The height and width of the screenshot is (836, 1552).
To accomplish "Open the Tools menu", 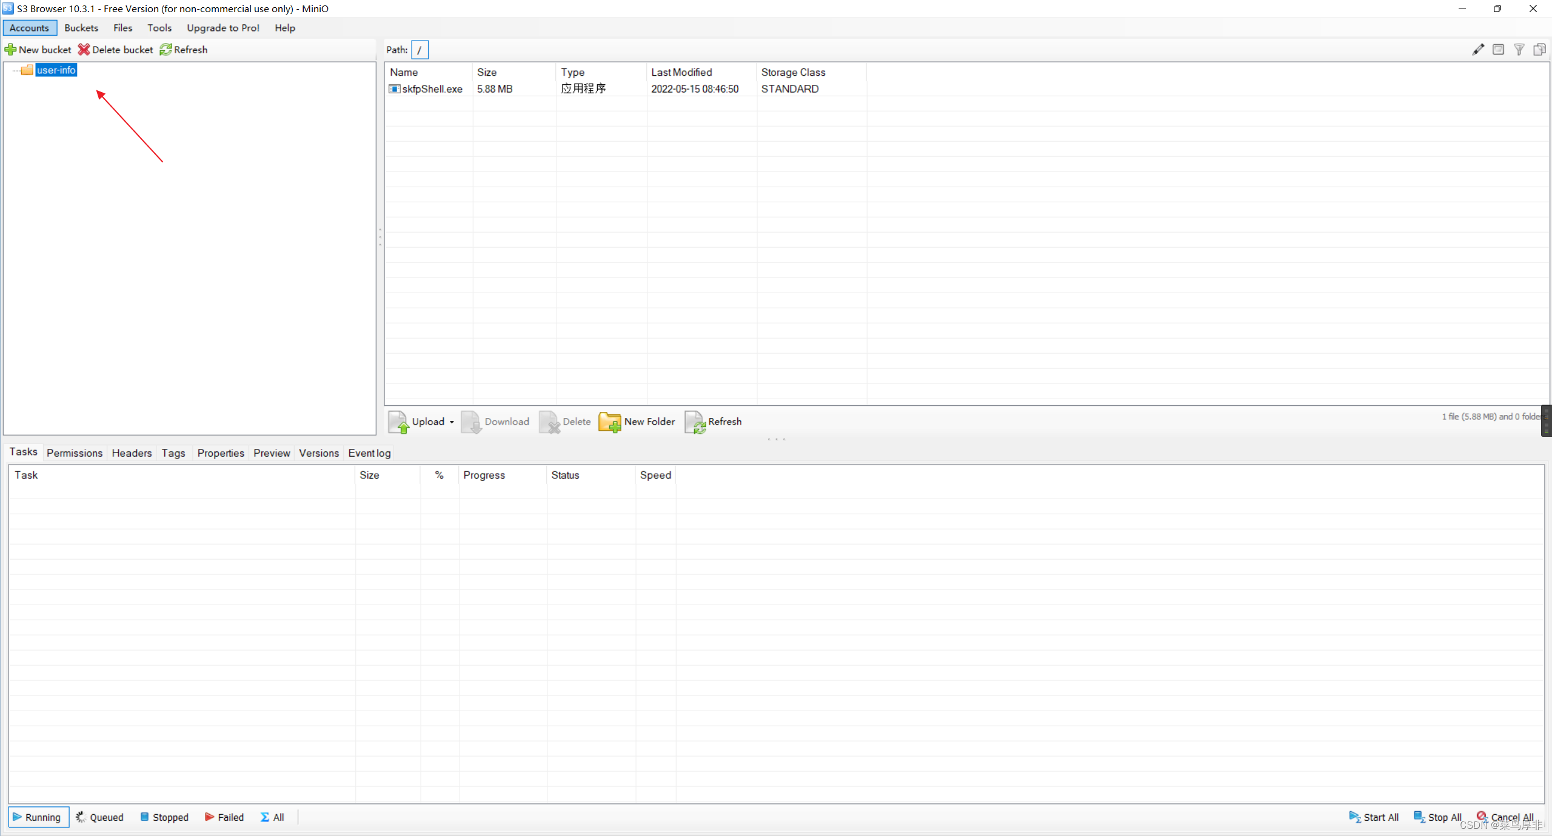I will [159, 28].
